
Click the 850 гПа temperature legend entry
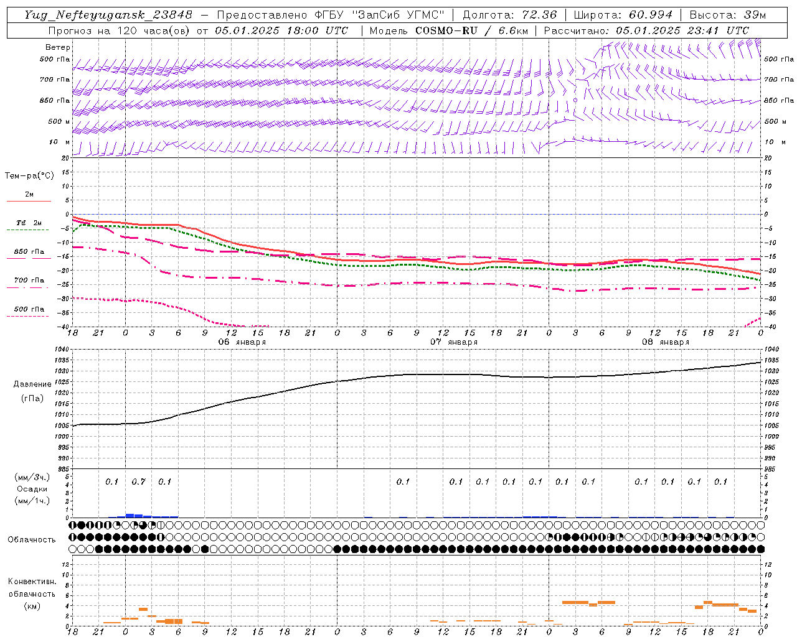[x=29, y=254]
